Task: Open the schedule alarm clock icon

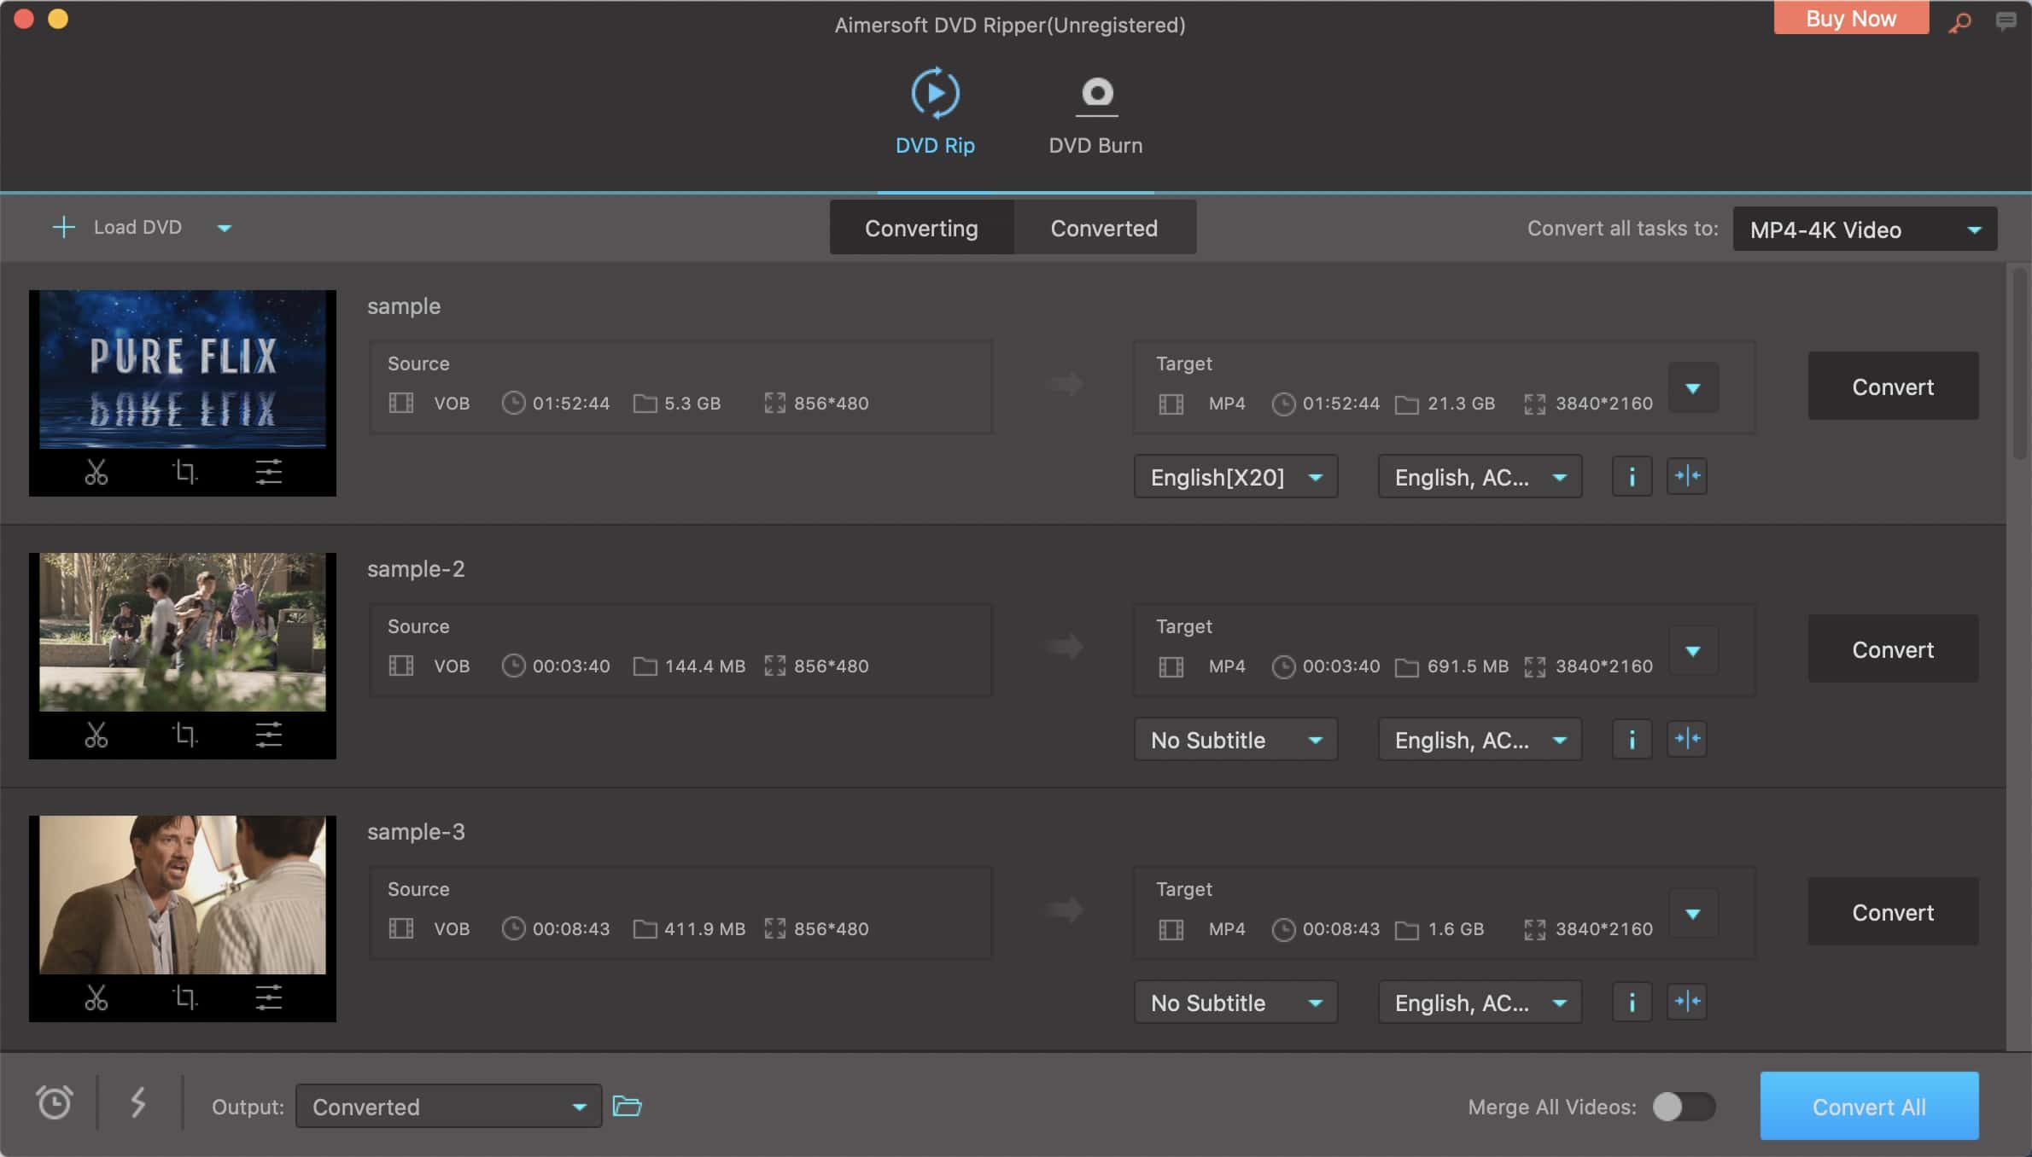Action: click(x=55, y=1102)
